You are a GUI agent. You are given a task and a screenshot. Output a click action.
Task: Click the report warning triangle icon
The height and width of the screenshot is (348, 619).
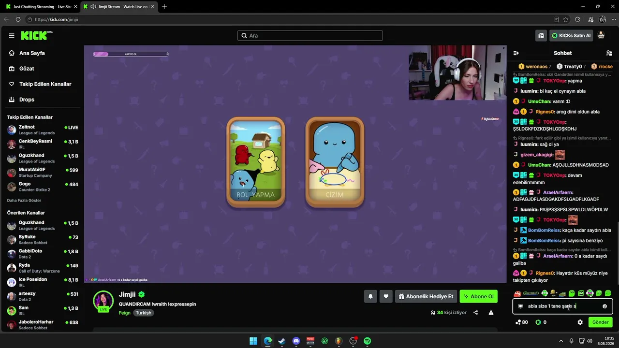tap(491, 313)
